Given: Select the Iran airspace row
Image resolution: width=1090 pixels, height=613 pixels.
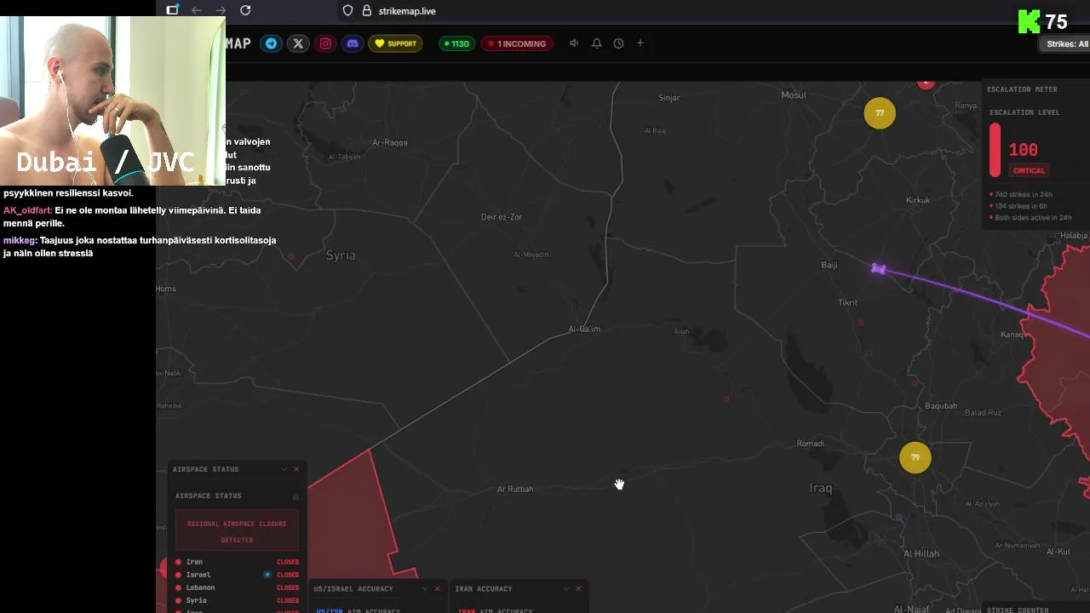Looking at the screenshot, I should [x=237, y=562].
